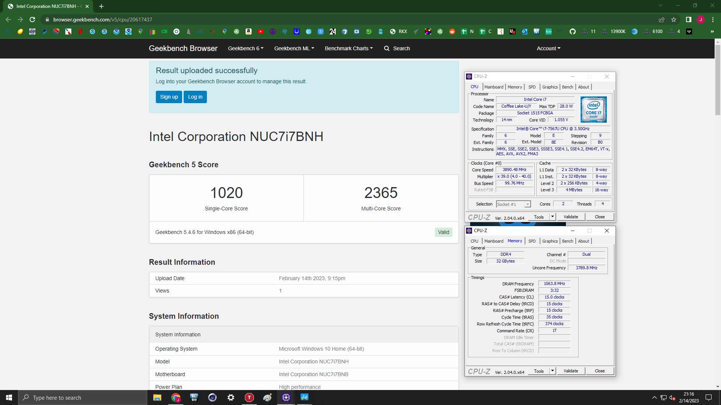Open the CPU-Z app in the taskbar
The width and height of the screenshot is (721, 405).
coord(286,397)
